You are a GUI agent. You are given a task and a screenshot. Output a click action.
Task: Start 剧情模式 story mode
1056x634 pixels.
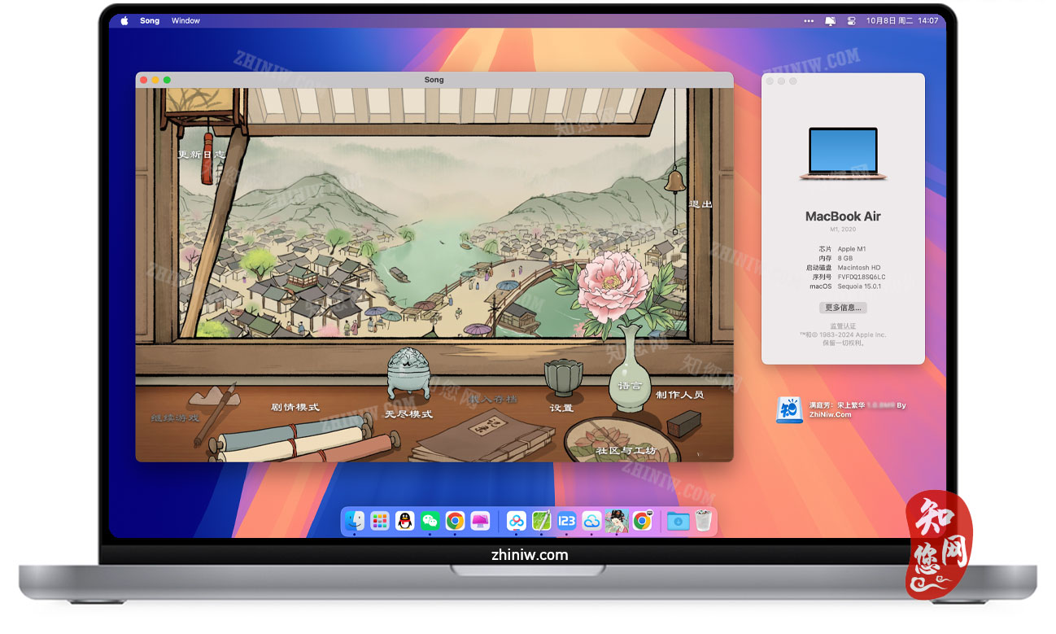[295, 407]
